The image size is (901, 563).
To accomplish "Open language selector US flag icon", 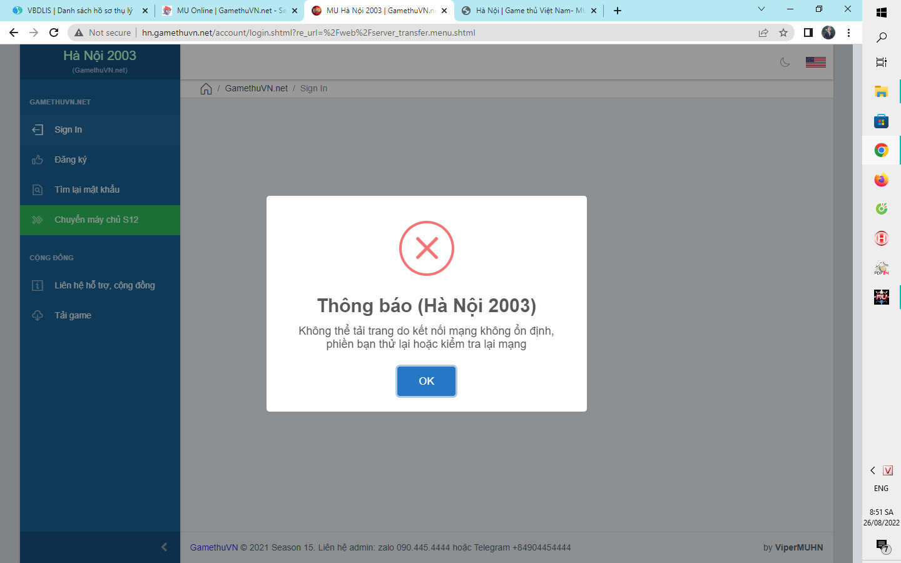I will [815, 62].
